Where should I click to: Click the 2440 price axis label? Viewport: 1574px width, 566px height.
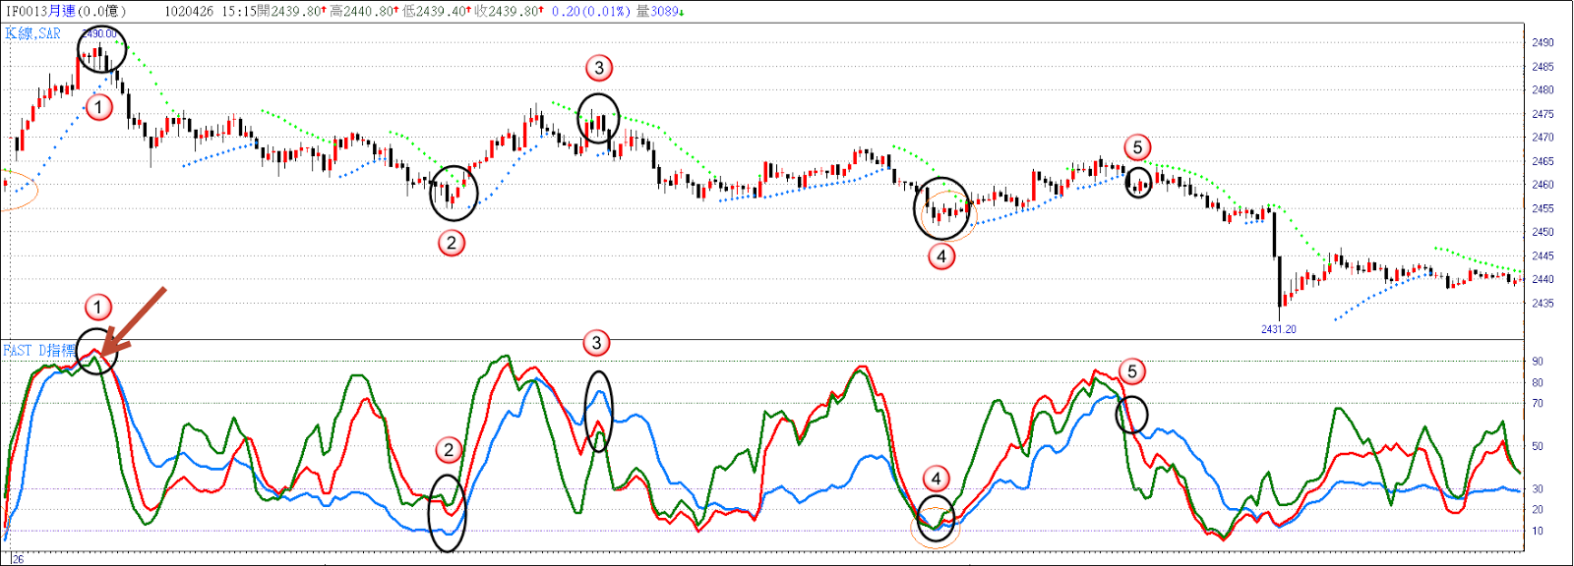(1543, 279)
